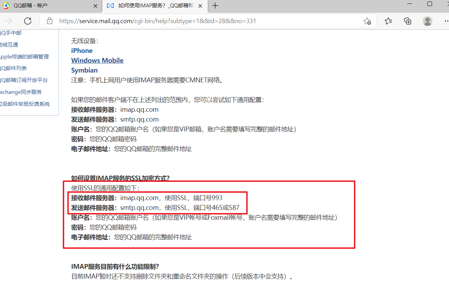Open the browser profile avatar
This screenshot has width=449, height=301.
tap(428, 21)
